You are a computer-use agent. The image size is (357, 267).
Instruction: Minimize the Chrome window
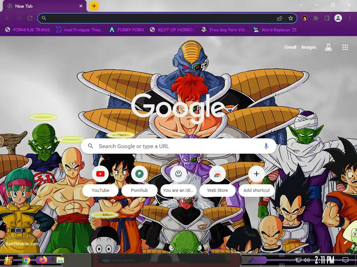pyautogui.click(x=317, y=5)
